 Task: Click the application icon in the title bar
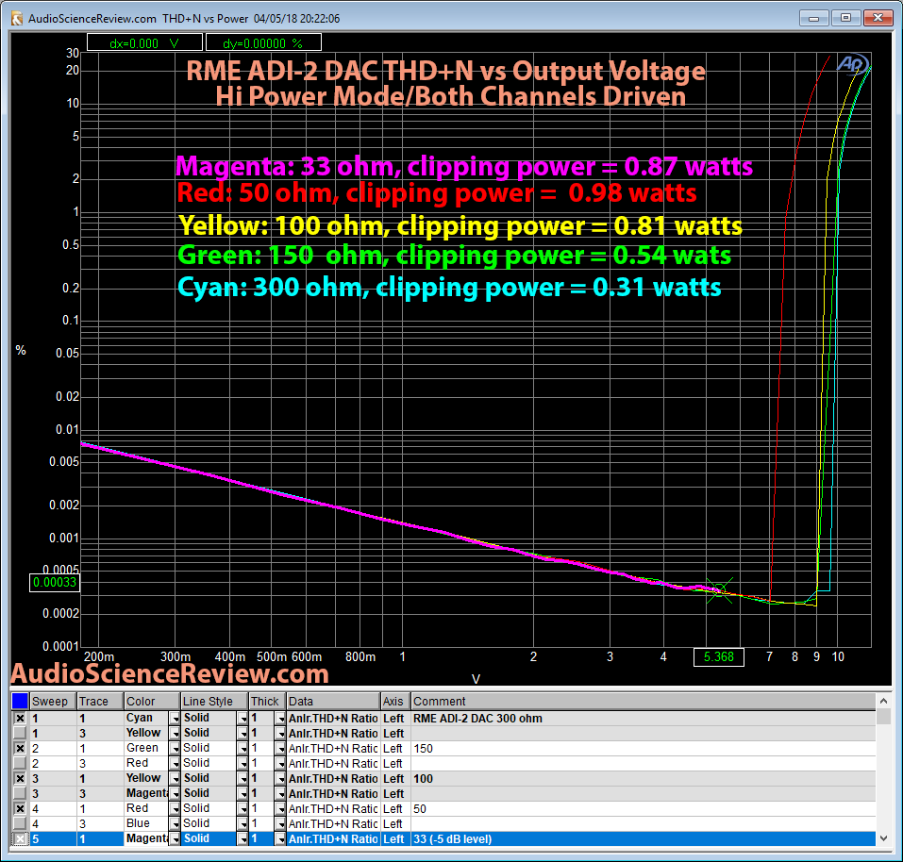click(18, 19)
